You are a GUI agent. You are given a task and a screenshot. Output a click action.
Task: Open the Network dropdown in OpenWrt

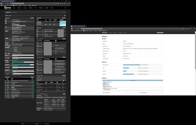coord(121,33)
